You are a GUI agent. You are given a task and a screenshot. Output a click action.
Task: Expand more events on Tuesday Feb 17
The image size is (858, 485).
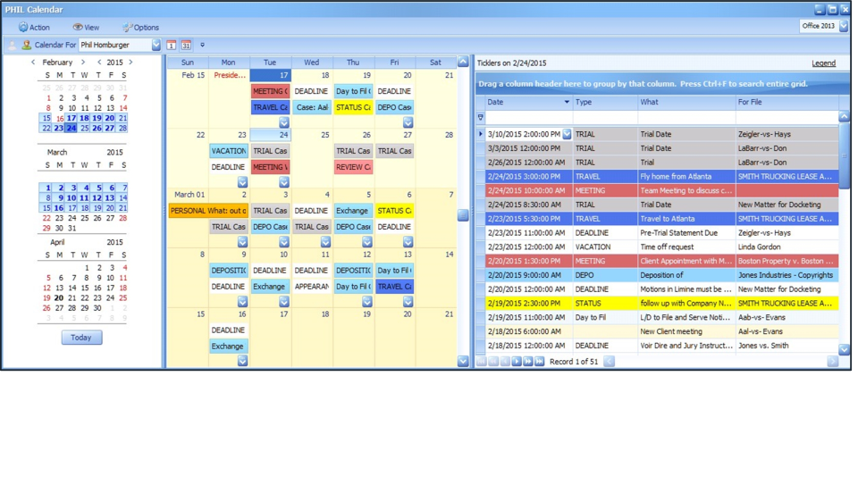[284, 122]
